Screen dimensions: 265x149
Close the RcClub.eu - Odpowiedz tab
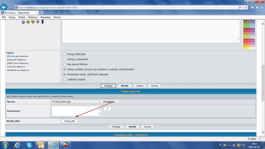pyautogui.click(x=36, y=13)
